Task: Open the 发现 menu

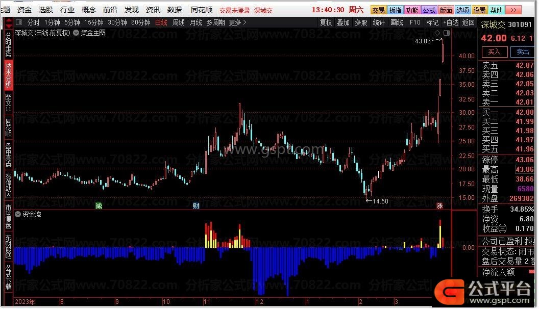Action: [x=132, y=10]
